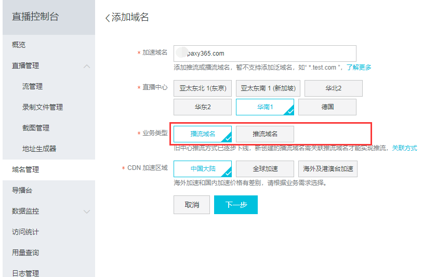Choose CDN region 中国大陆
The image size is (436, 277).
pyautogui.click(x=203, y=169)
